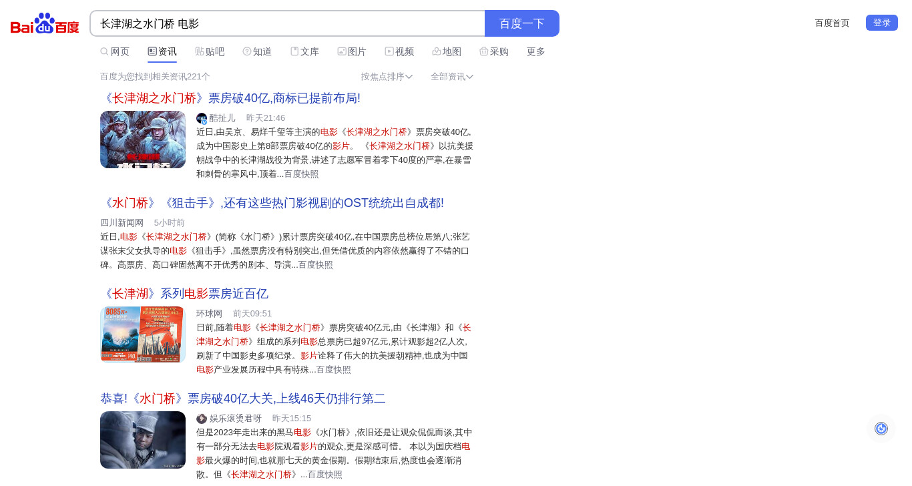Focus the search input field

click(x=287, y=23)
